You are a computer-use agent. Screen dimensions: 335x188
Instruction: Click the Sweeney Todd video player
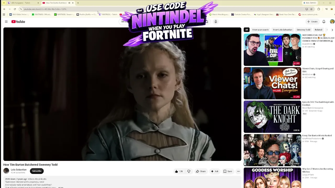(122, 94)
